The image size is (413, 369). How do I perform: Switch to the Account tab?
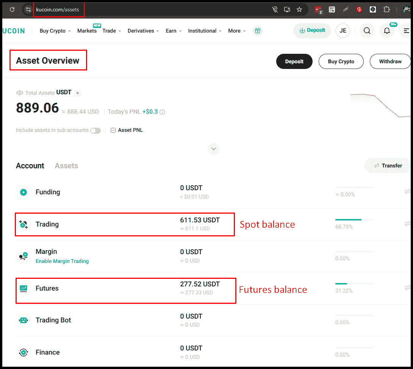[30, 166]
